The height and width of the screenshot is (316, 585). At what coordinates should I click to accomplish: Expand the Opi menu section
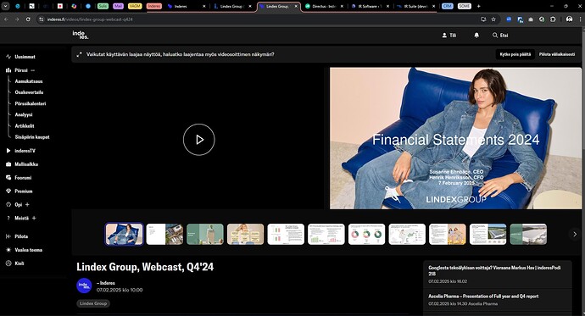[27, 204]
